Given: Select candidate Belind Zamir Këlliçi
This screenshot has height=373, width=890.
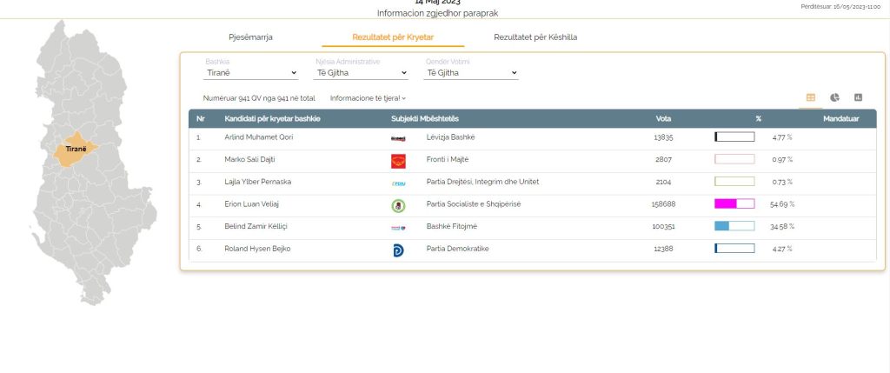Looking at the screenshot, I should click(x=256, y=226).
